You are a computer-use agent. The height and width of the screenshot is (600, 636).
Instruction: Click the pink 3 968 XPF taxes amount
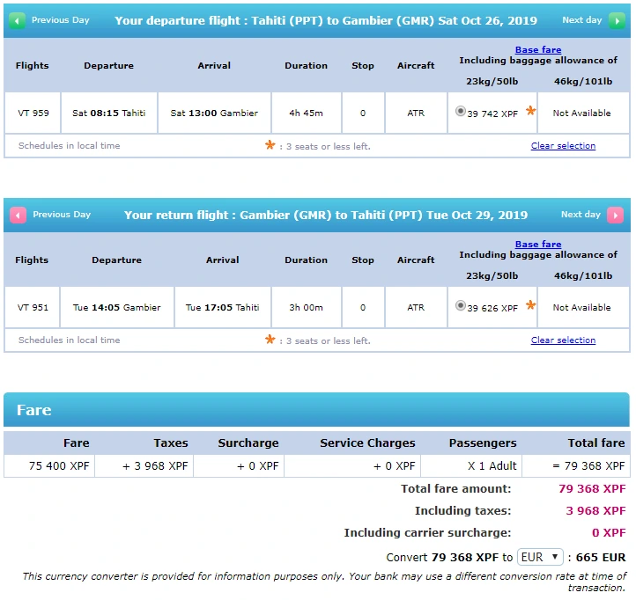[595, 510]
